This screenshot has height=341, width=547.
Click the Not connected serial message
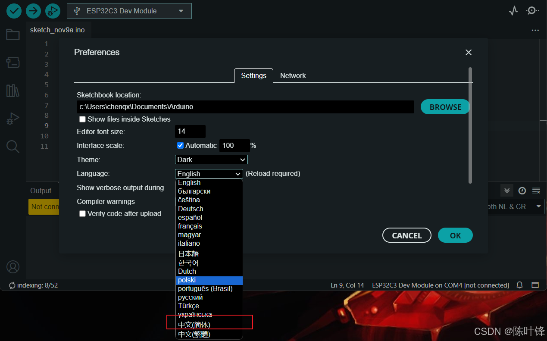point(44,206)
